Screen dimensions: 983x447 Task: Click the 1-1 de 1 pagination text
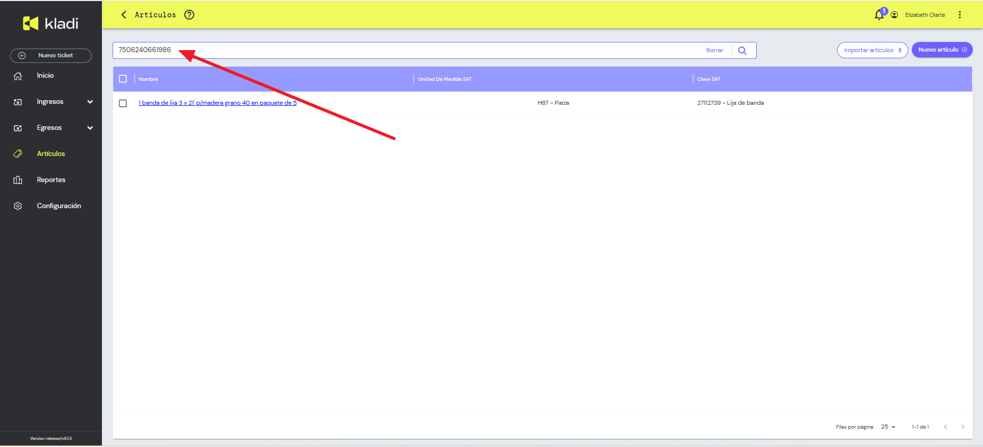pyautogui.click(x=920, y=427)
